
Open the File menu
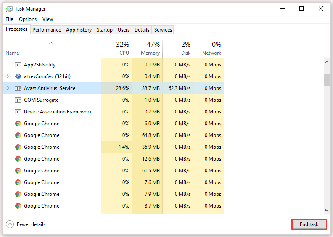9,19
